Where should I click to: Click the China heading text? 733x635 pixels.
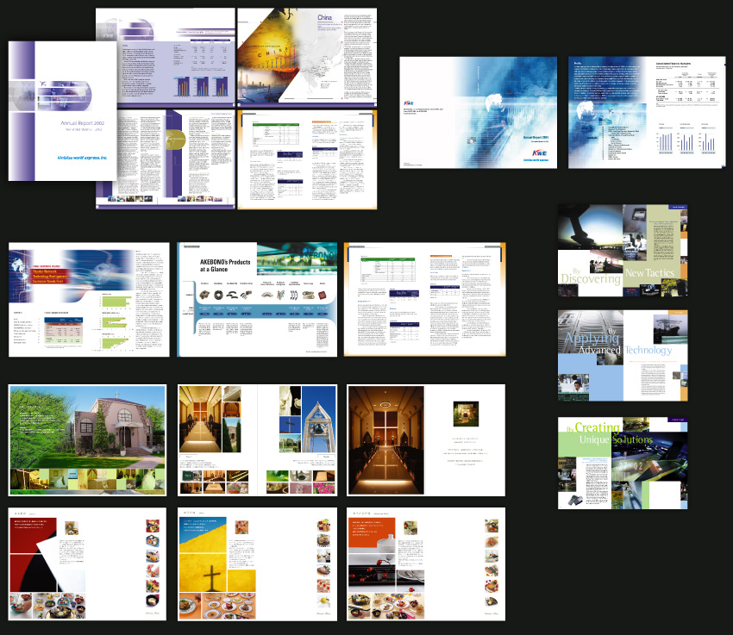point(325,17)
